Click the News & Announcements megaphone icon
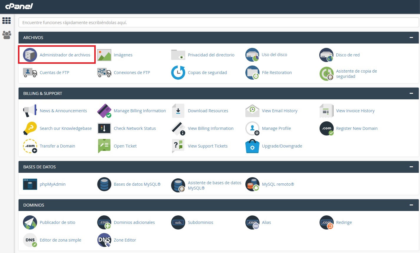Viewport: 420px width, 253px height. (30, 111)
